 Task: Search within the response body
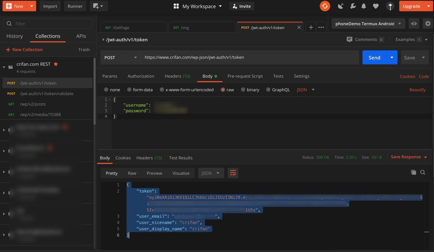coord(423,172)
